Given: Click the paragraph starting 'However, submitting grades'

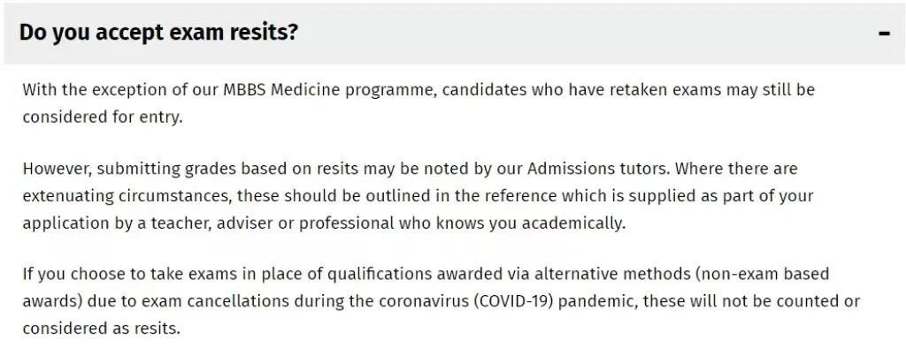Looking at the screenshot, I should click(418, 196).
